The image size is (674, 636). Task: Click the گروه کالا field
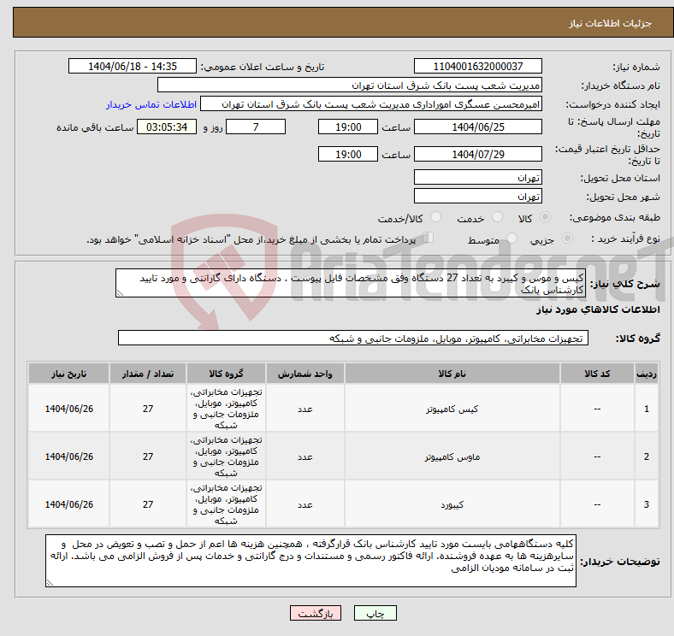tap(353, 338)
